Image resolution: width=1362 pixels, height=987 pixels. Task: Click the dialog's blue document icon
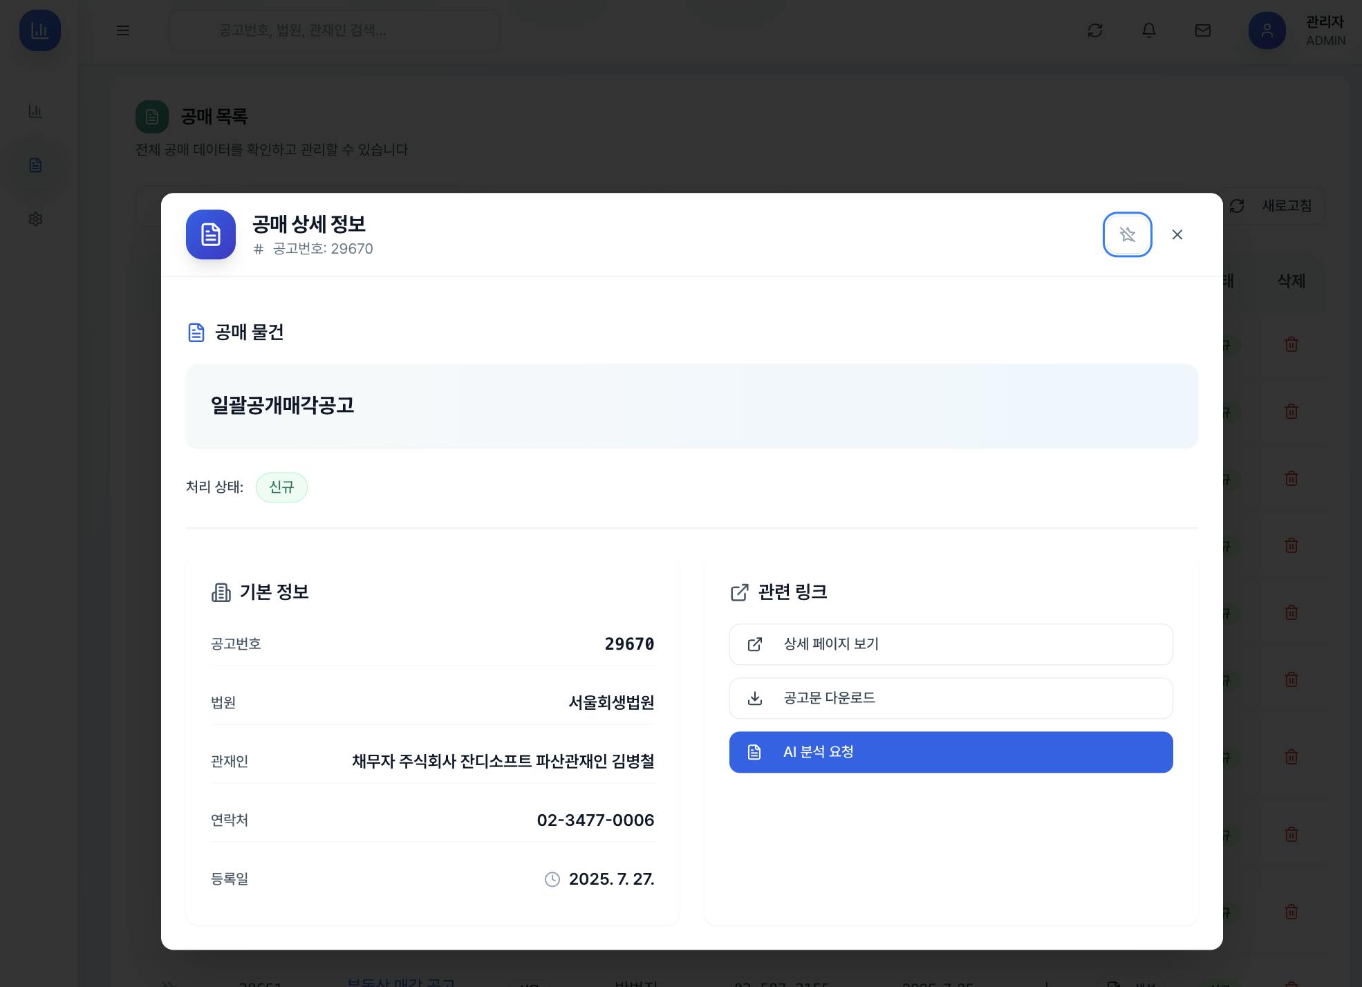(x=211, y=235)
